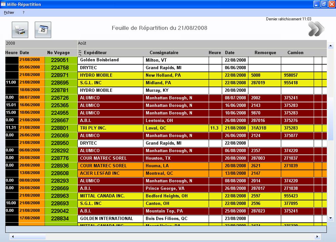Click the Remorque column header
Viewport: 336px width, 242px height.
pyautogui.click(x=265, y=53)
